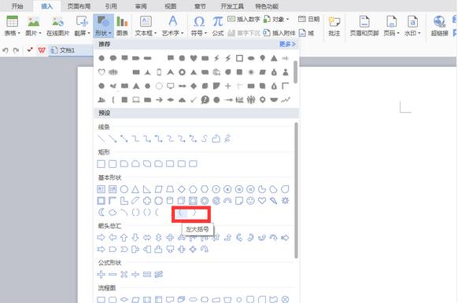Pick the straight line in 线条
The height and width of the screenshot is (303, 458).
[x=101, y=139]
